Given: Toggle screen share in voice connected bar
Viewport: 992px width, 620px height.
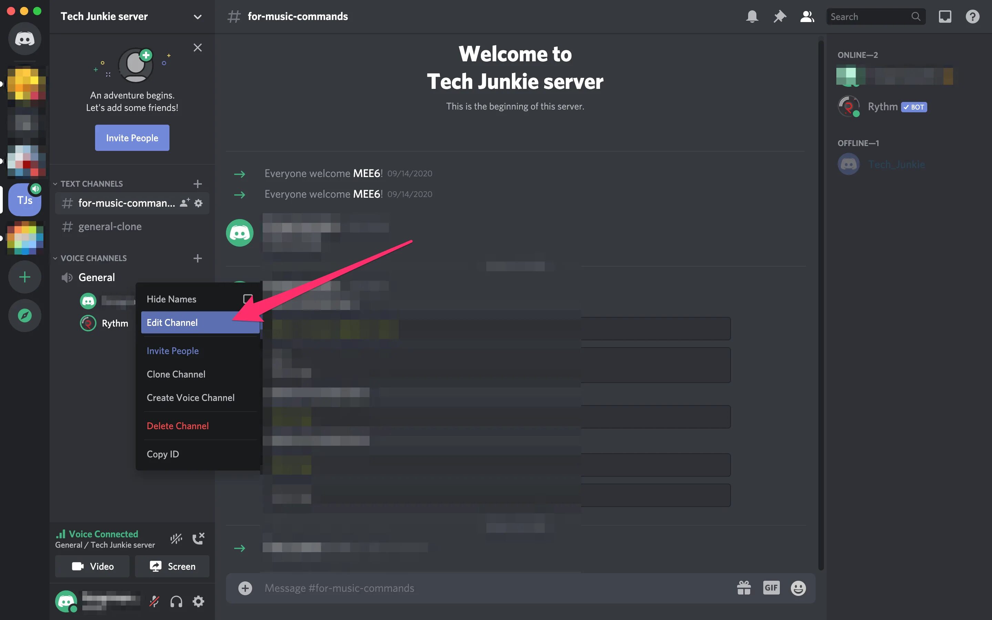Looking at the screenshot, I should click(172, 566).
